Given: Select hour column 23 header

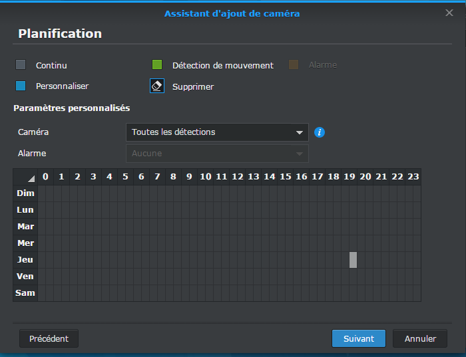Looking at the screenshot, I should tap(413, 177).
